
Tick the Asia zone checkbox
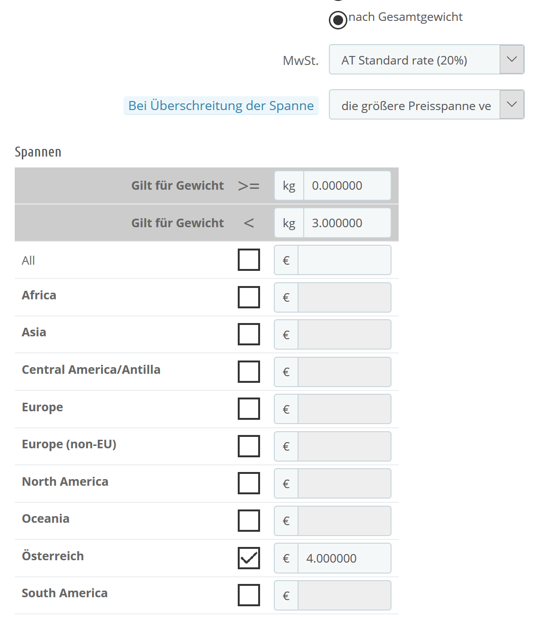[x=249, y=334]
